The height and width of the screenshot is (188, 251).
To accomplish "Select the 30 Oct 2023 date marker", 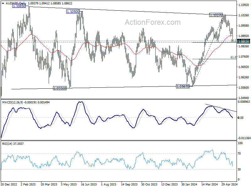I will [x=149, y=184].
